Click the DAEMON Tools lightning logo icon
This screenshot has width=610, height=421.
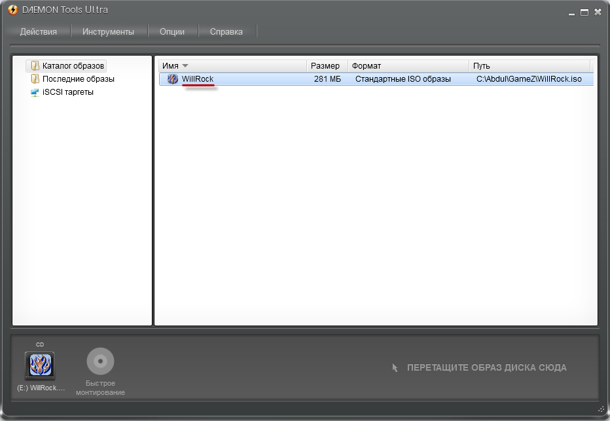click(13, 10)
